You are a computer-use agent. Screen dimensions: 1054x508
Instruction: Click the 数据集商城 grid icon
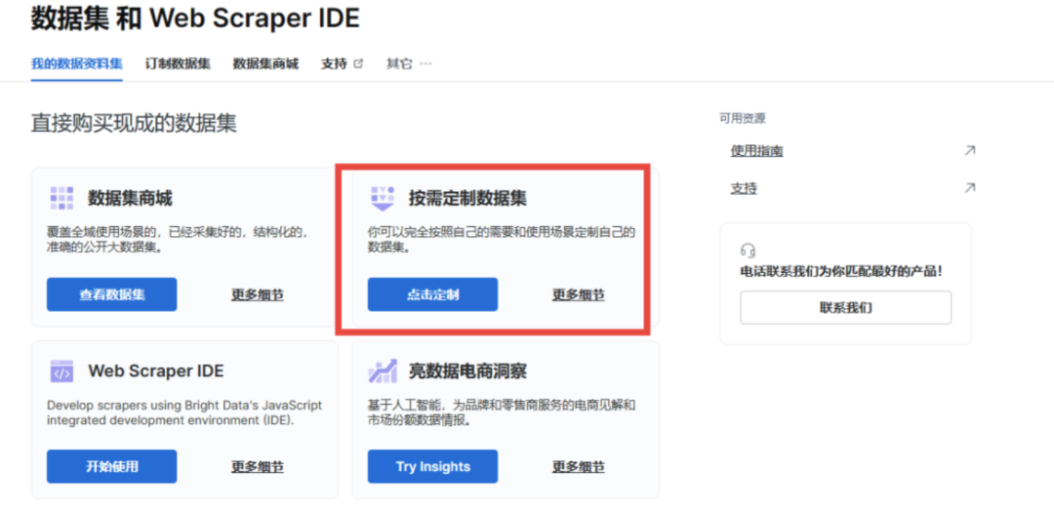[61, 198]
